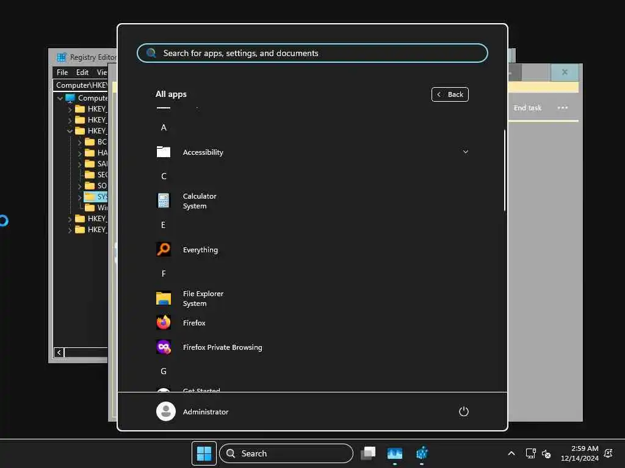
Task: Jump to letter G in All apps
Action: click(x=164, y=371)
